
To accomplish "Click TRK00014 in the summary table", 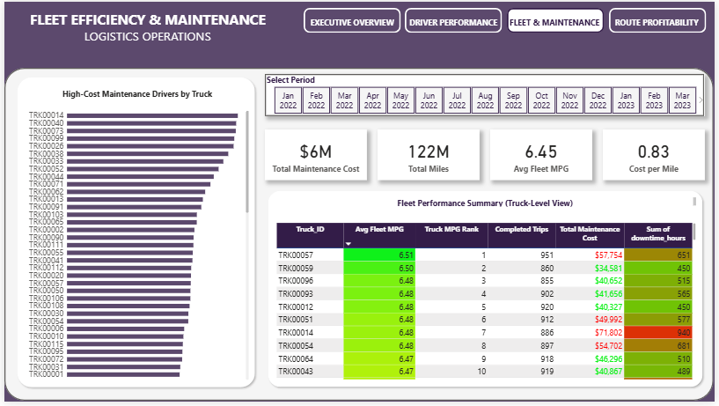I will point(296,333).
